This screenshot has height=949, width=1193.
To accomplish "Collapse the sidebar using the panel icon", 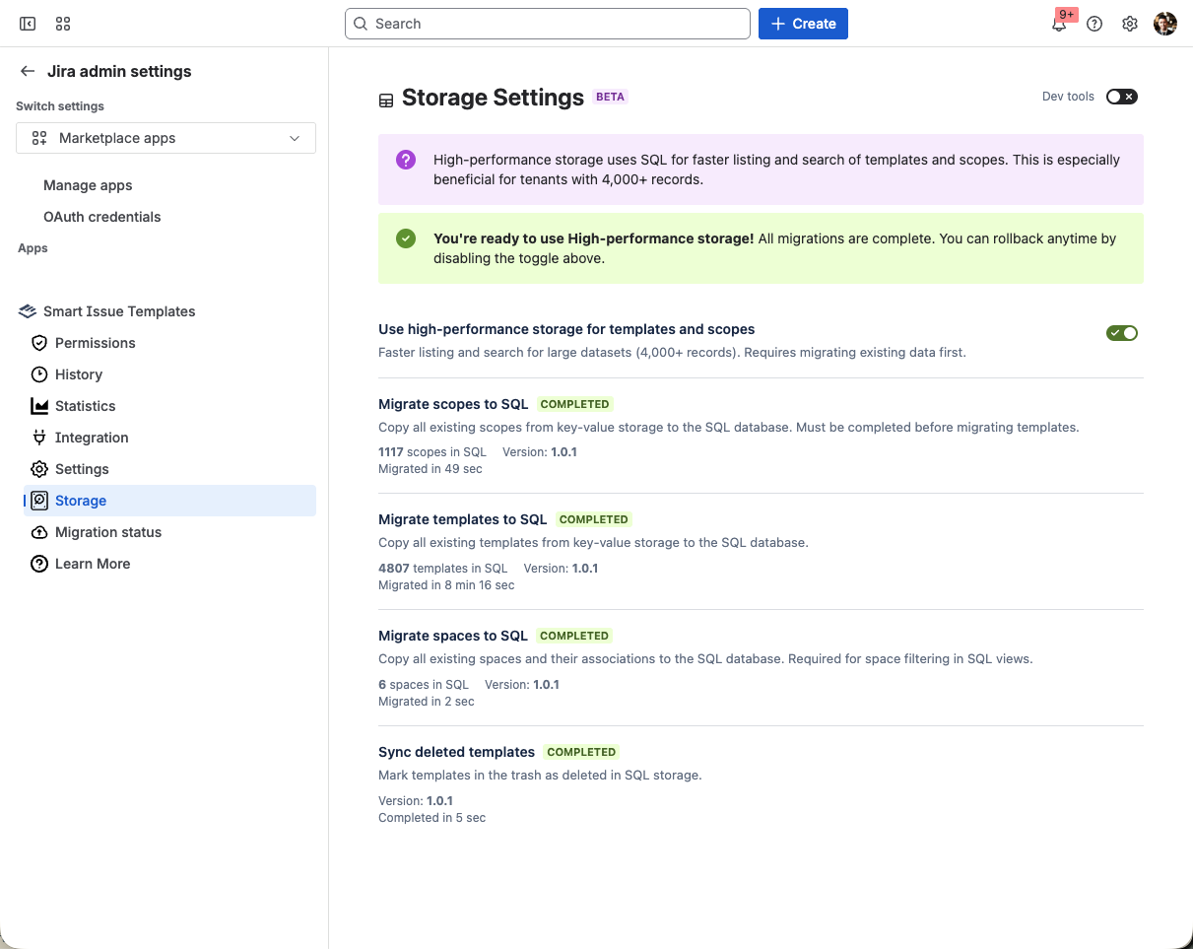I will [x=28, y=24].
